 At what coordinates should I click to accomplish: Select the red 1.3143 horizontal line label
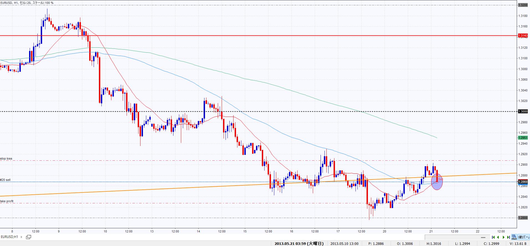[x=523, y=35]
